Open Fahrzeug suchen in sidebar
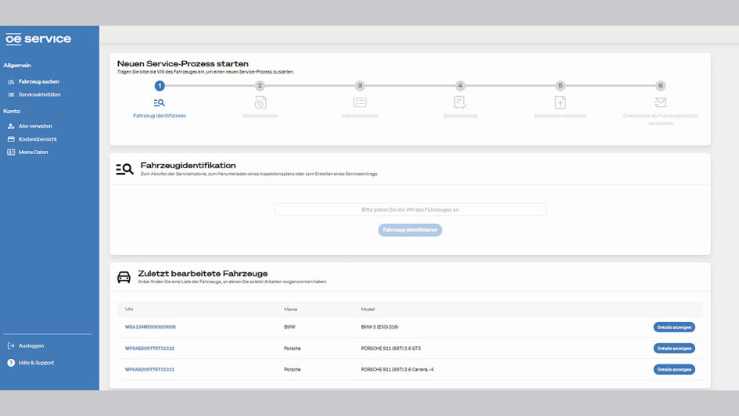Viewport: 739px width, 416px height. (x=38, y=81)
